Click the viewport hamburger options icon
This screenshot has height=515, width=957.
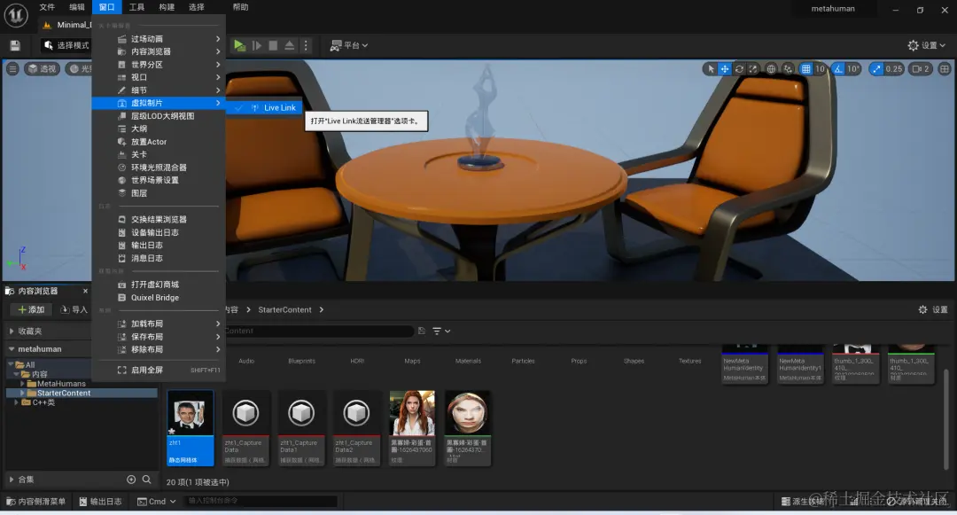click(12, 69)
